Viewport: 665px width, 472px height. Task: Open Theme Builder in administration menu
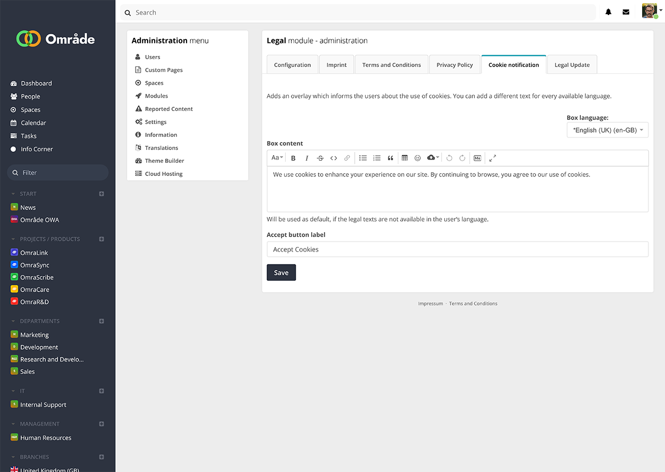(164, 161)
